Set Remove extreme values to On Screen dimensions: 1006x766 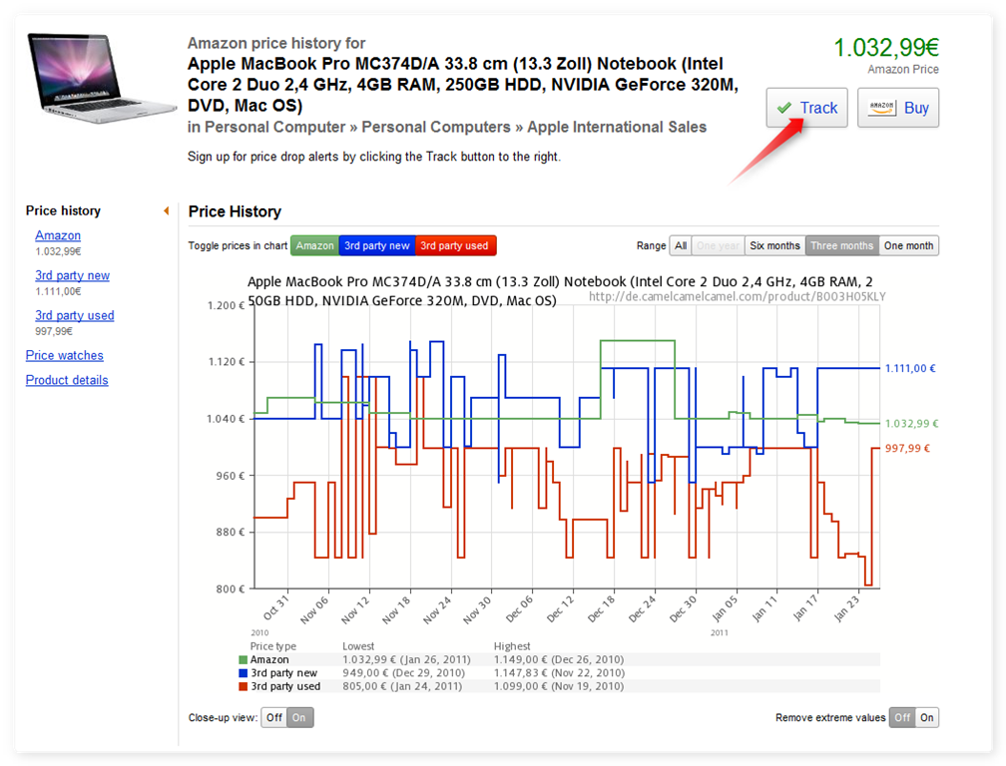coord(927,717)
